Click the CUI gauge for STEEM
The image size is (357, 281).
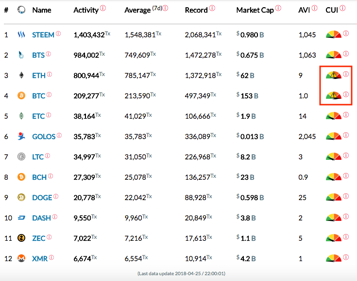pyautogui.click(x=334, y=34)
